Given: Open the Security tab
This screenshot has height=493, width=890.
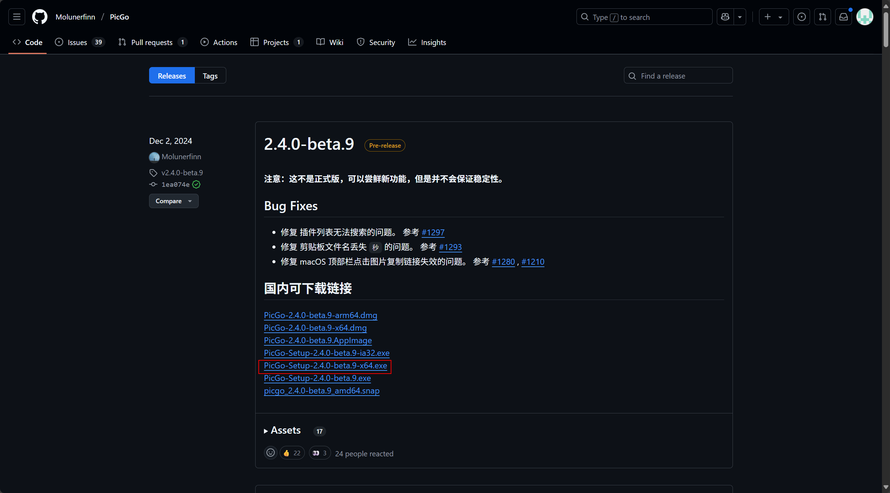Looking at the screenshot, I should (x=376, y=42).
